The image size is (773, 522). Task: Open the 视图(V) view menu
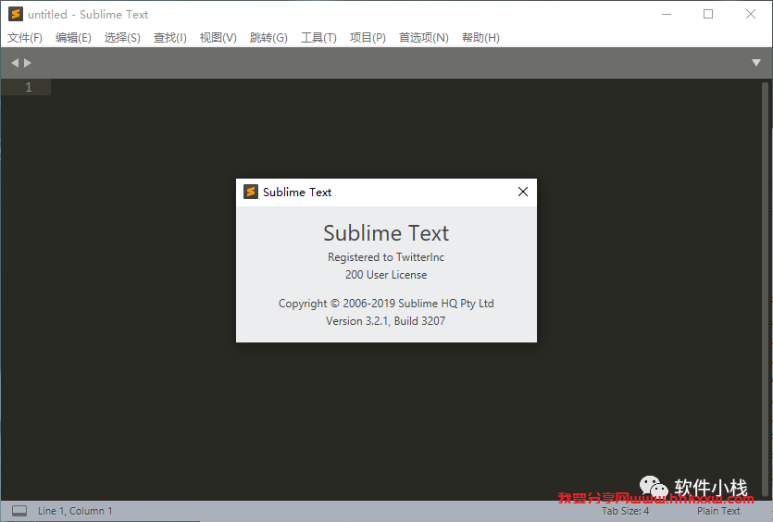click(x=218, y=37)
